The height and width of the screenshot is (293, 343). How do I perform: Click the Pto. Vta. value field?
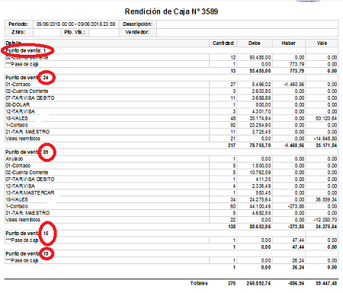tap(104, 33)
